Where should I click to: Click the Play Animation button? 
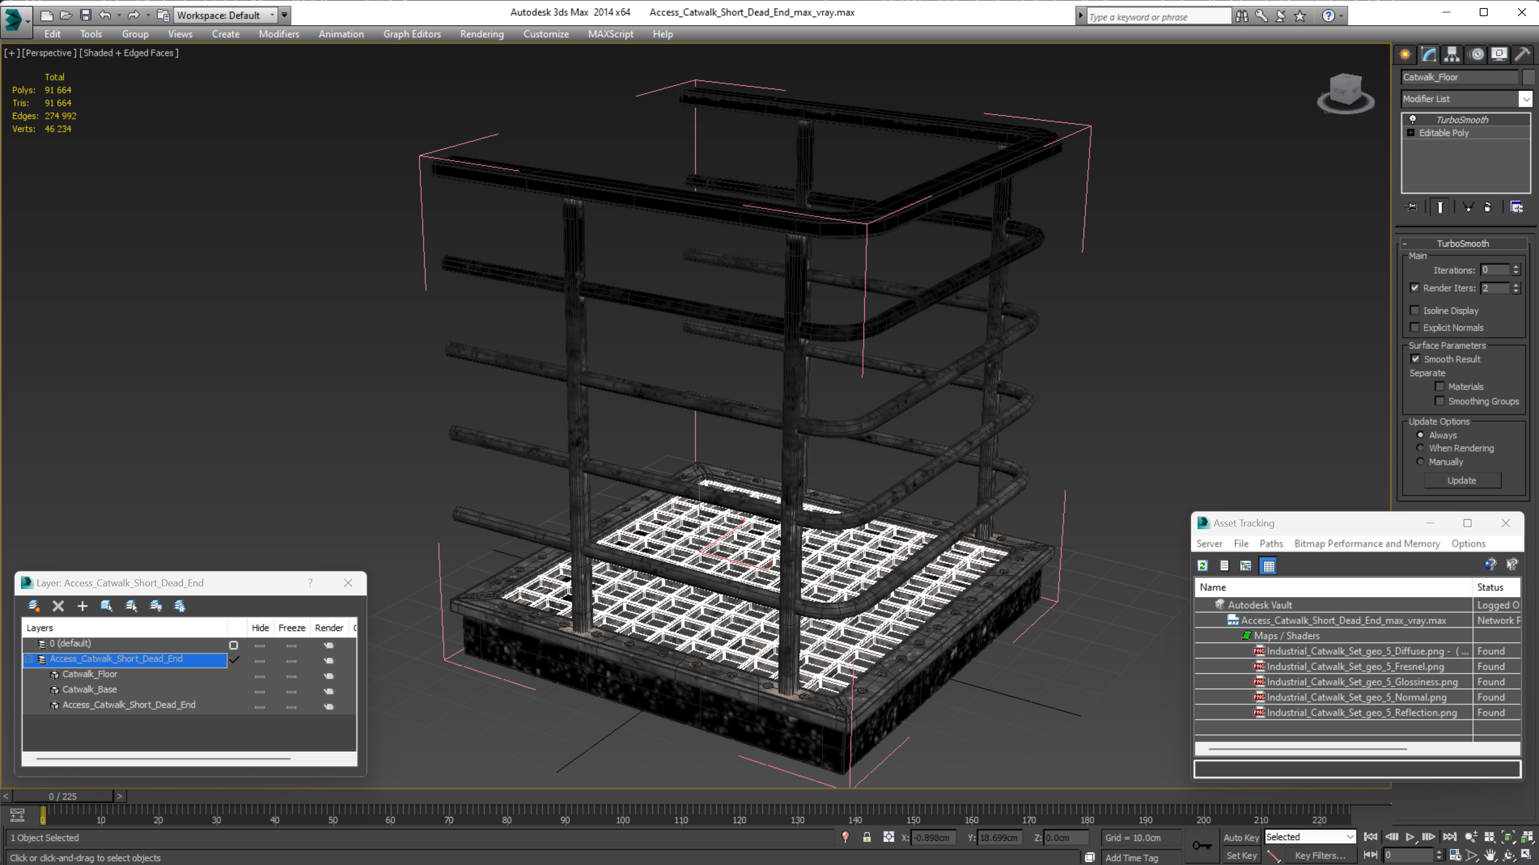tap(1410, 837)
